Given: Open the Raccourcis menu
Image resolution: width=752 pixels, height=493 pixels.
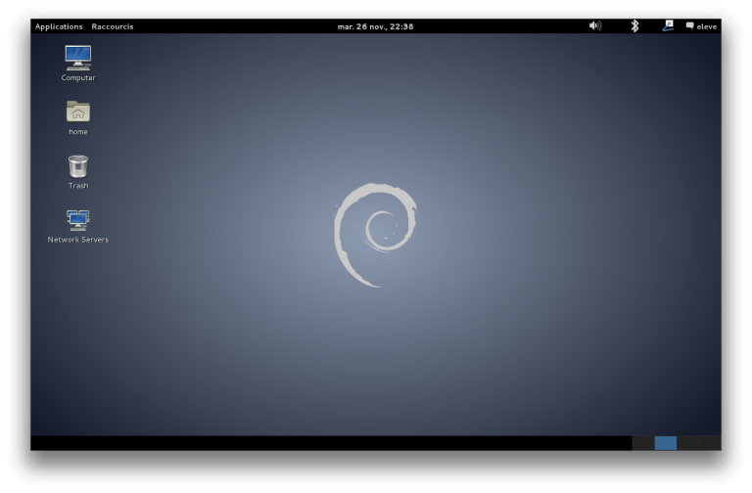Looking at the screenshot, I should coord(113,26).
